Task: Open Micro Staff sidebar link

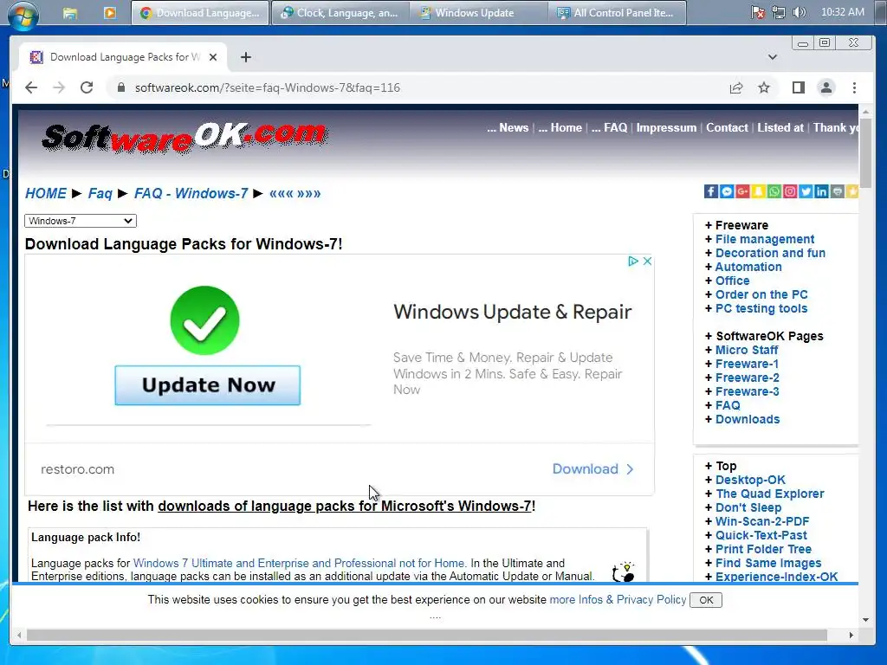Action: [x=747, y=350]
